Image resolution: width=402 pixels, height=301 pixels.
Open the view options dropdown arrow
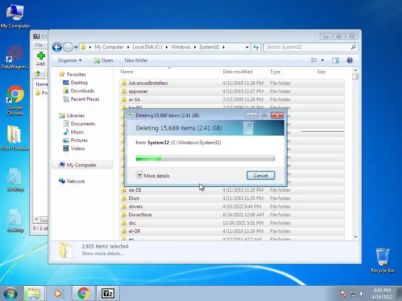coord(323,60)
